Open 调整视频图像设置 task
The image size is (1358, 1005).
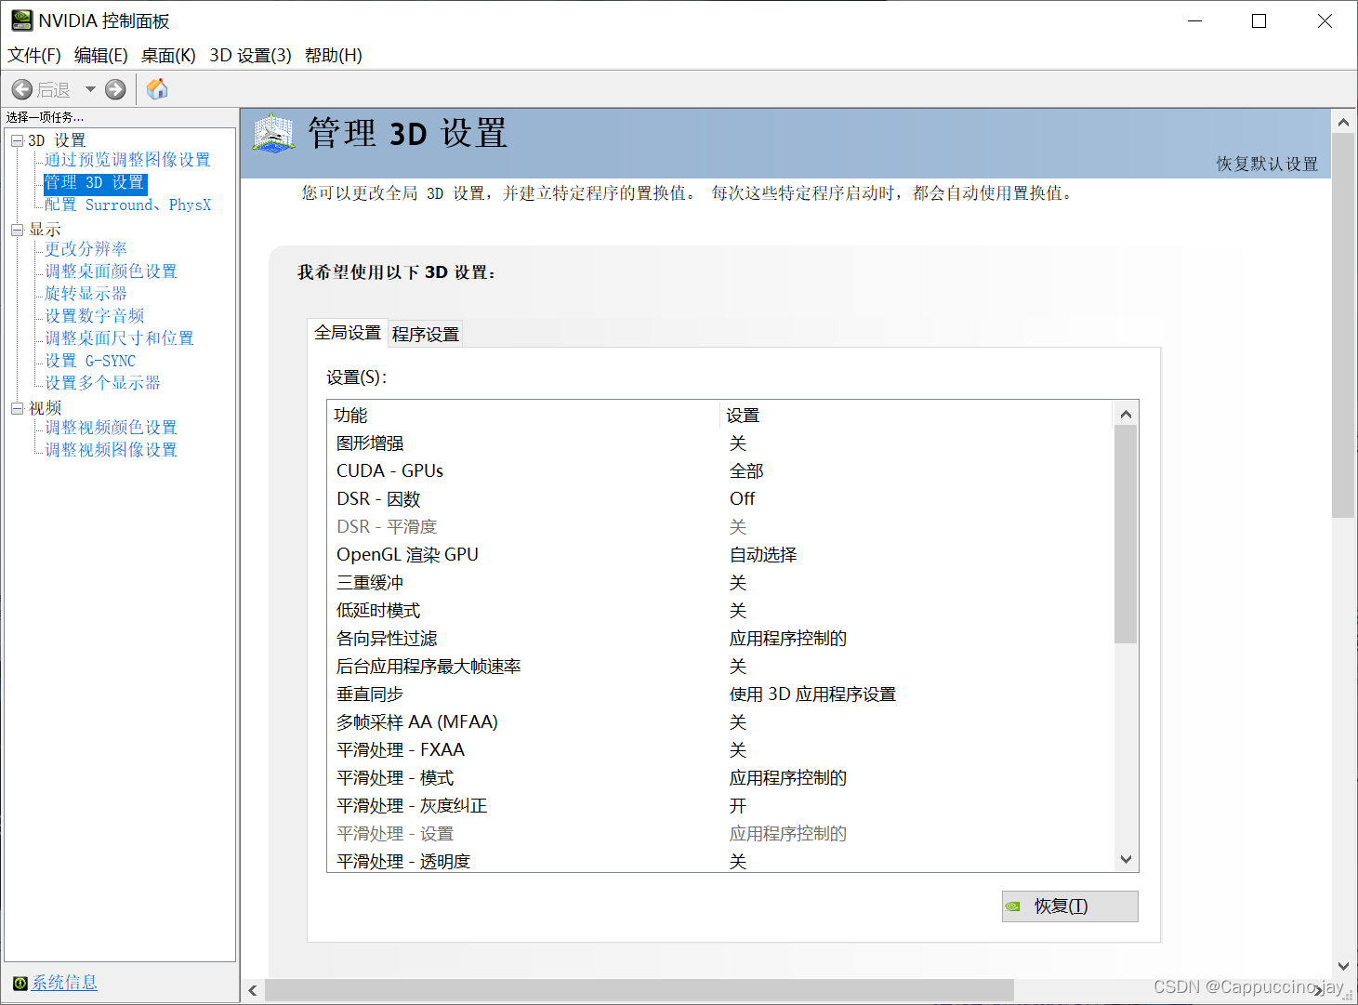[111, 450]
